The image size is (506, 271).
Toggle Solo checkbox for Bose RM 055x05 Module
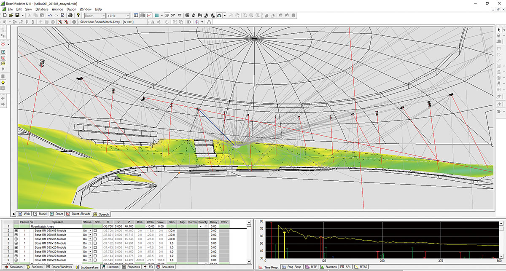point(95,231)
